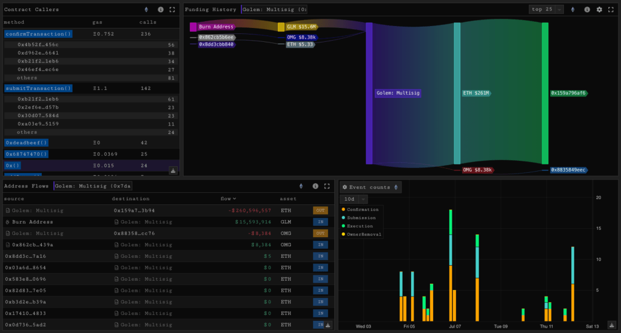Open the top 25 dropdown
621x333 pixels.
tap(546, 10)
